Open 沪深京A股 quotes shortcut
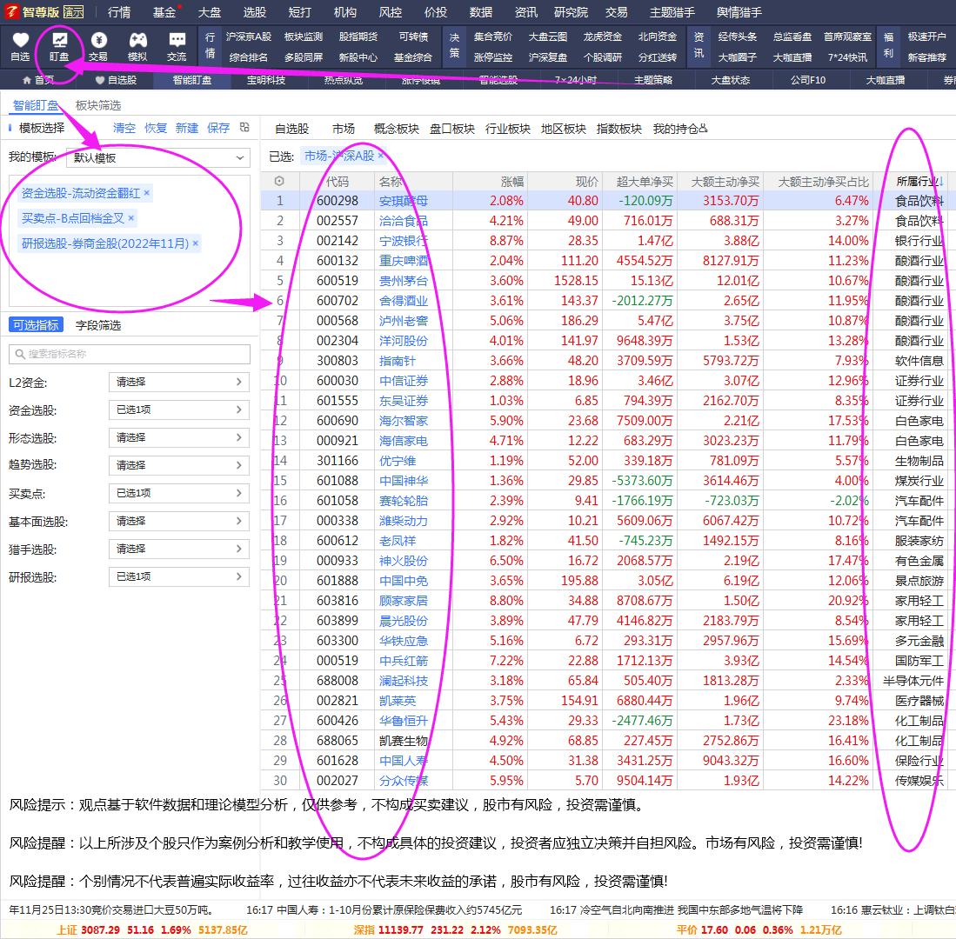Image resolution: width=956 pixels, height=939 pixels. [x=248, y=37]
